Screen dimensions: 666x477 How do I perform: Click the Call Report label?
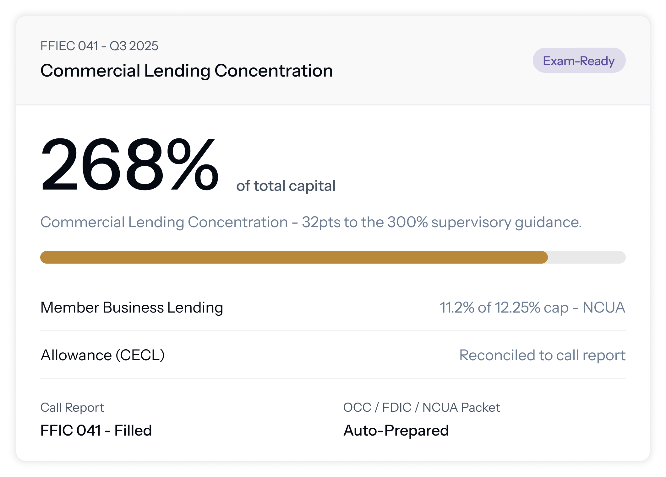click(x=72, y=407)
